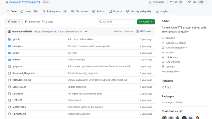The image size is (212, 119).
Task: Open CHANGELOG.md file
Action: 22,80
